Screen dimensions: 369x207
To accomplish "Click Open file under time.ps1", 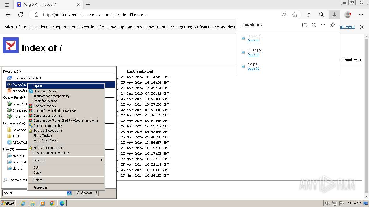I will [x=253, y=41].
